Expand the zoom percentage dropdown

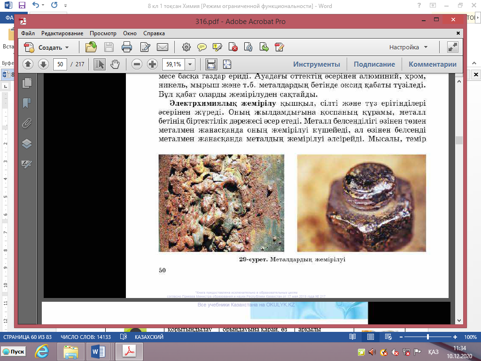tap(190, 64)
